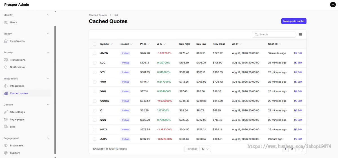Screen dimensions: 338x158
Task: Click the Cached quotes bar-chart icon
Action: tap(6, 93)
